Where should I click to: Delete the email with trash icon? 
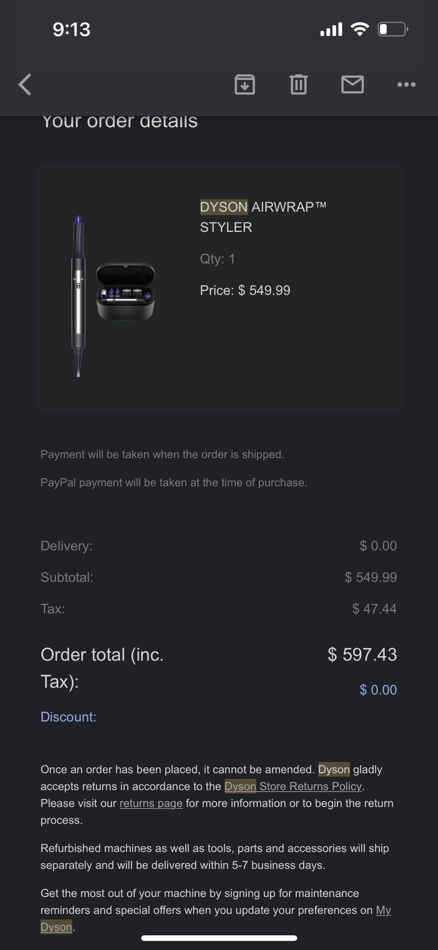[x=298, y=84]
